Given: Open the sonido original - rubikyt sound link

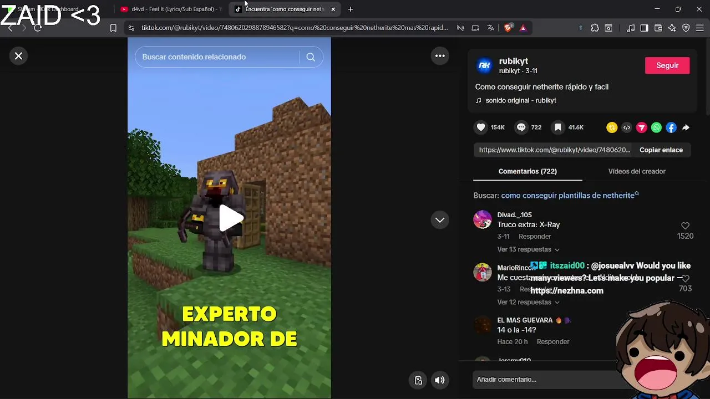Looking at the screenshot, I should click(x=520, y=100).
